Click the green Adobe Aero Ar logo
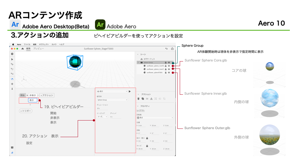 (x=100, y=25)
